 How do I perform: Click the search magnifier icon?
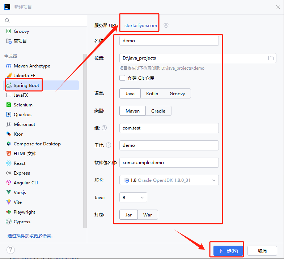coord(7,21)
